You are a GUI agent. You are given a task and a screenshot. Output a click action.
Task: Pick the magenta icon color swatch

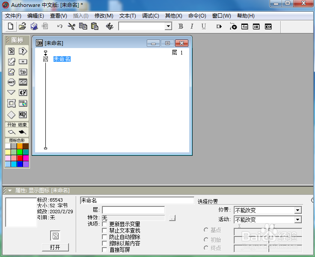pyautogui.click(x=26, y=158)
